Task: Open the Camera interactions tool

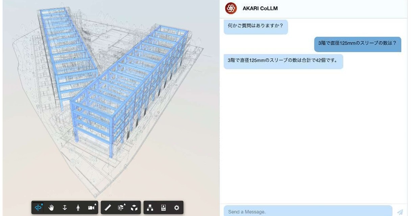Action: pos(91,208)
